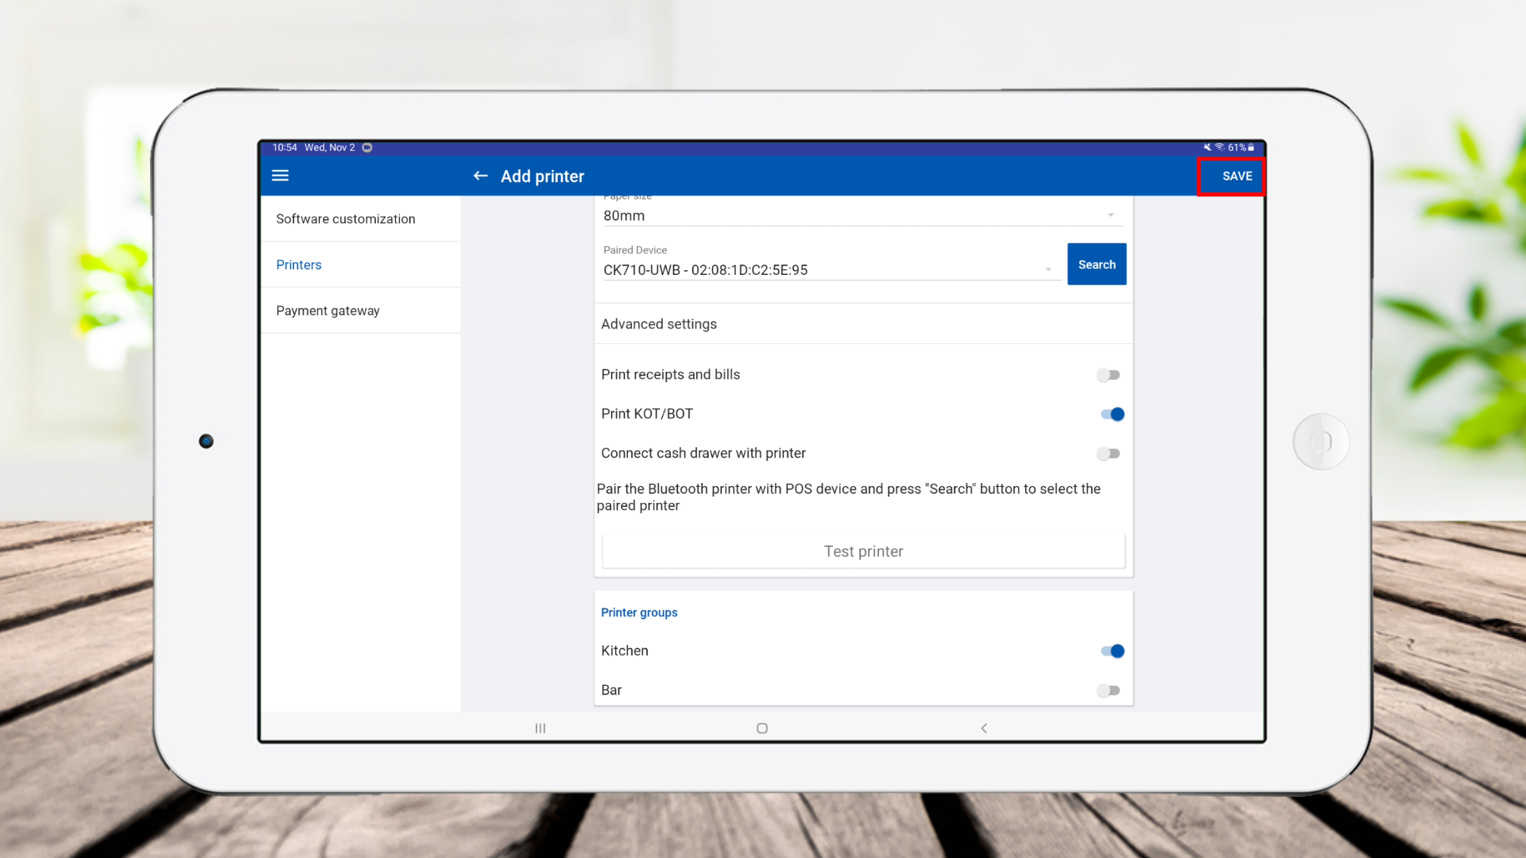Click Search for paired devices
Viewport: 1526px width, 858px height.
pos(1096,265)
